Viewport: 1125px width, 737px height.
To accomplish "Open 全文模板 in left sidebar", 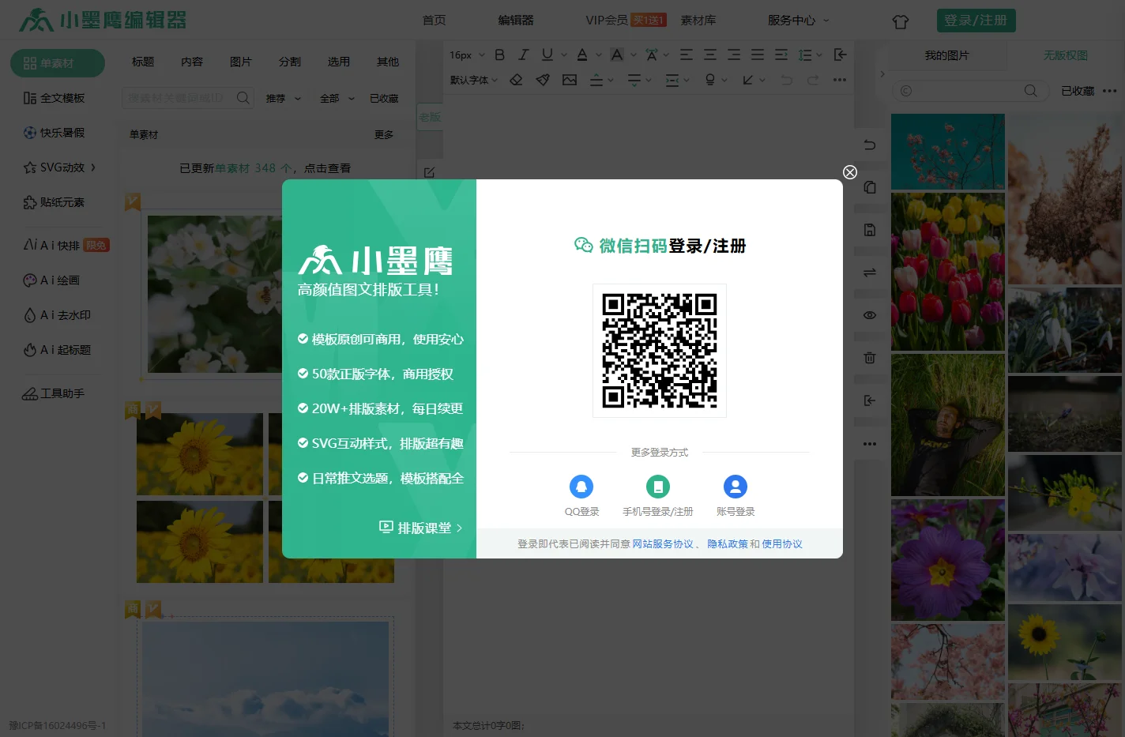I will tap(55, 98).
